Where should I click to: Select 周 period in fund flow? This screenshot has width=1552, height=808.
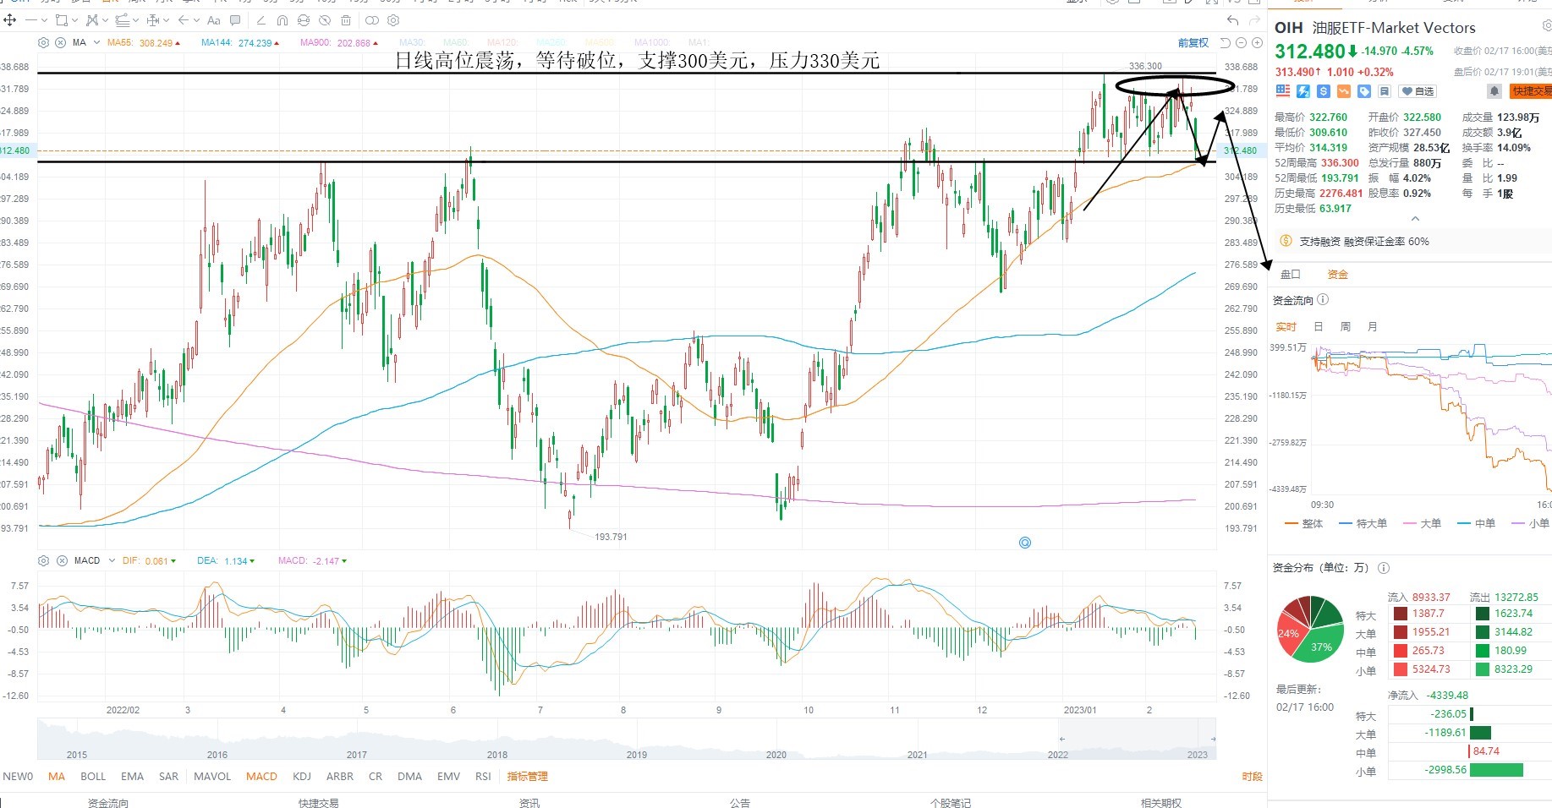pos(1345,326)
